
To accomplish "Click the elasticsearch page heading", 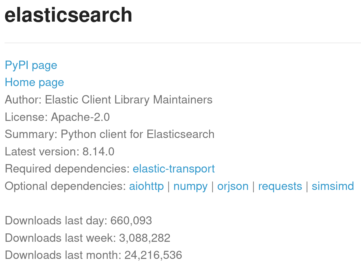I will [x=68, y=15].
